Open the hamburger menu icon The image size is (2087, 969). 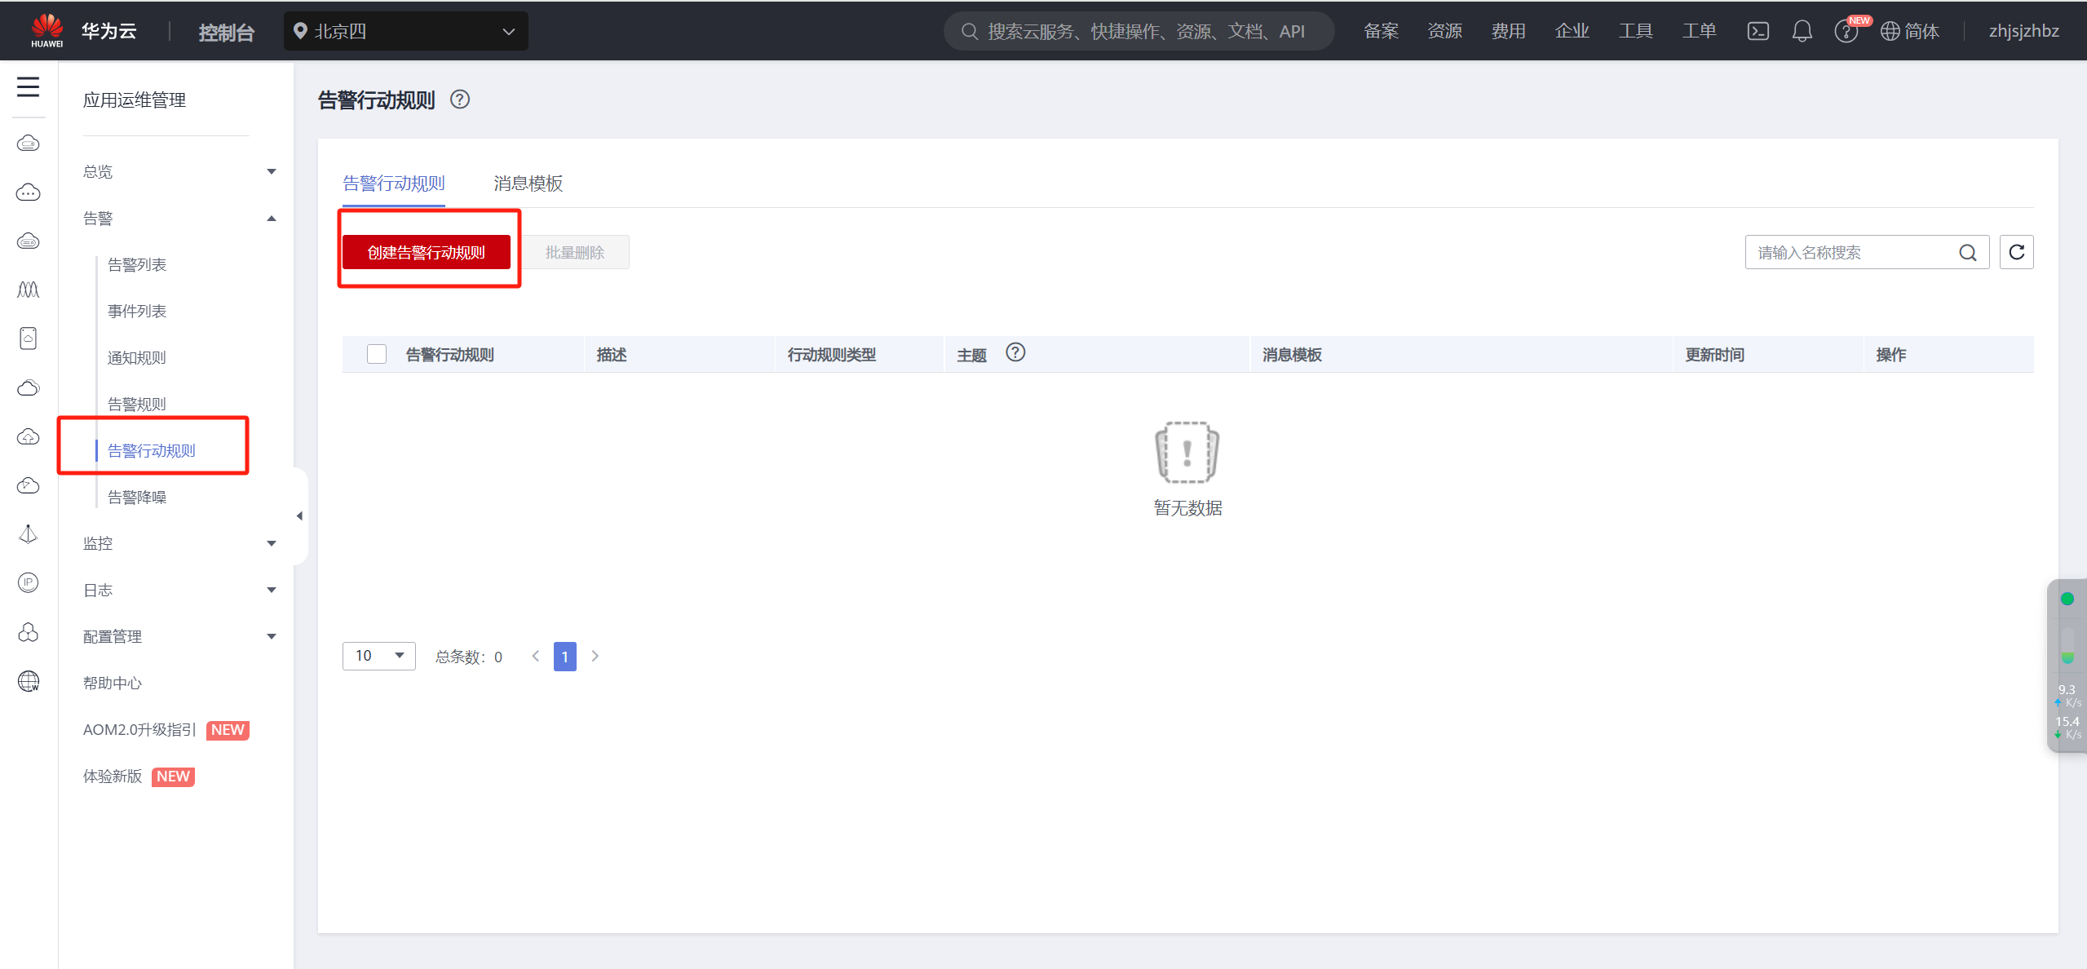click(28, 86)
